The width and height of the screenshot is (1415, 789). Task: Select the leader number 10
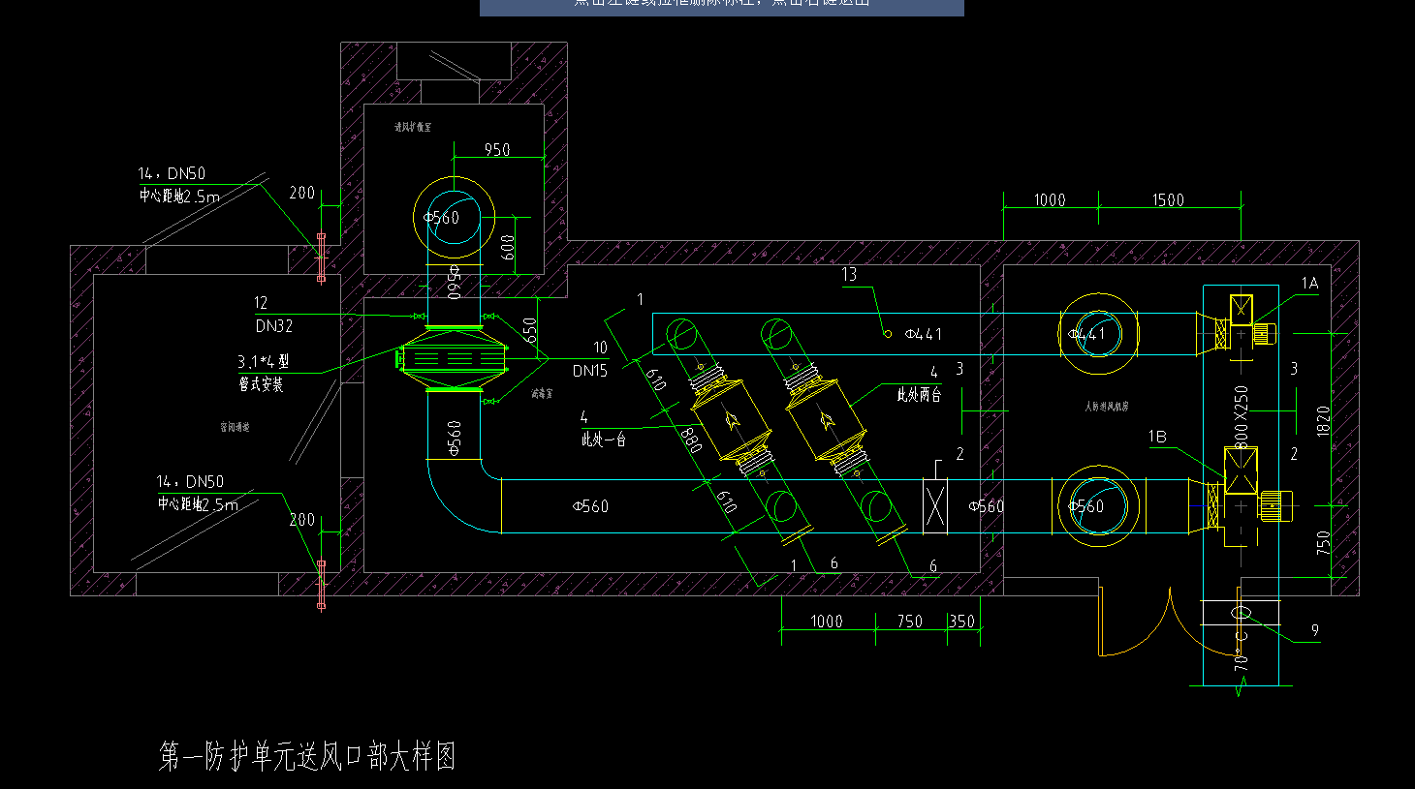tap(600, 348)
